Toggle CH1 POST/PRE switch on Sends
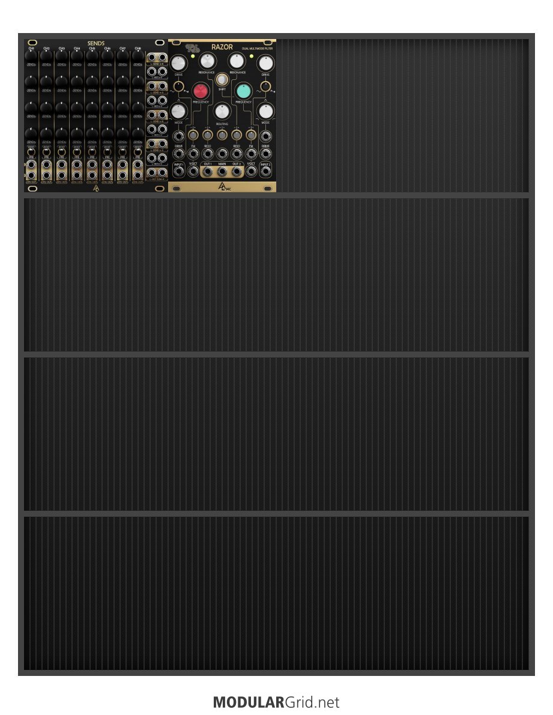Viewport: 553px width, 715px height. [31, 152]
